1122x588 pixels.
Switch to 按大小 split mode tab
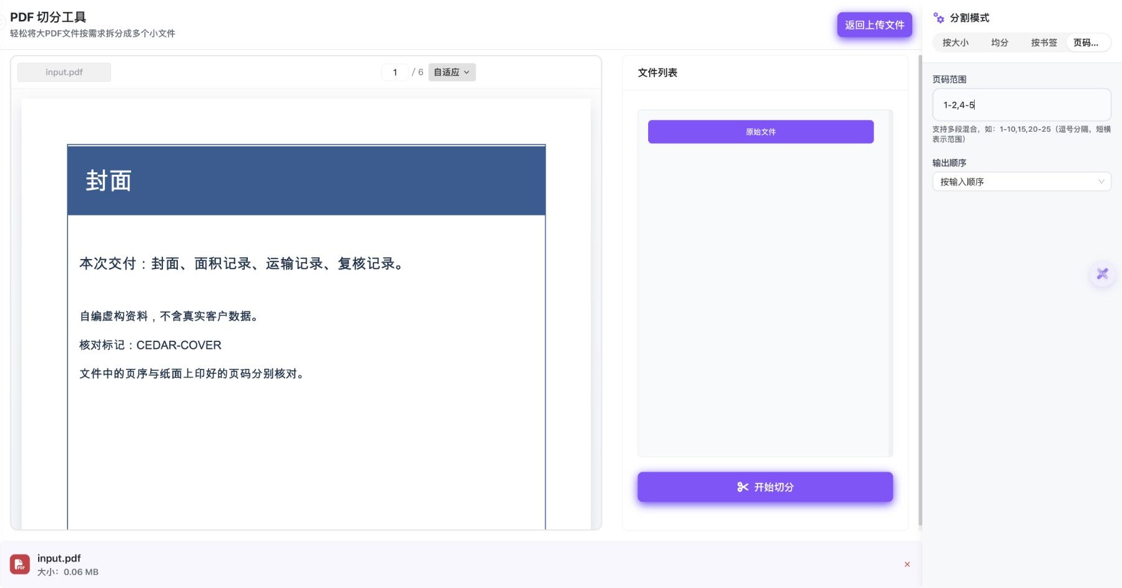955,42
